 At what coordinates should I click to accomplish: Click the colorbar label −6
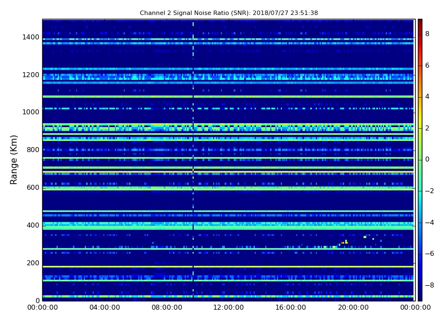430,254
